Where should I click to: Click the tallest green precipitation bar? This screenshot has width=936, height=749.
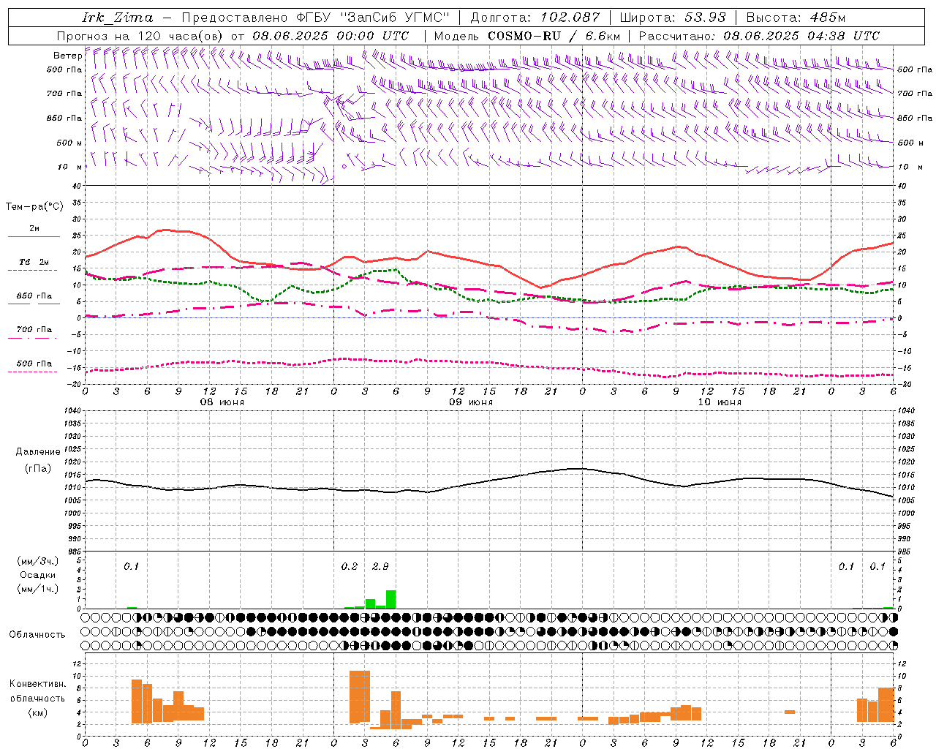(x=391, y=599)
